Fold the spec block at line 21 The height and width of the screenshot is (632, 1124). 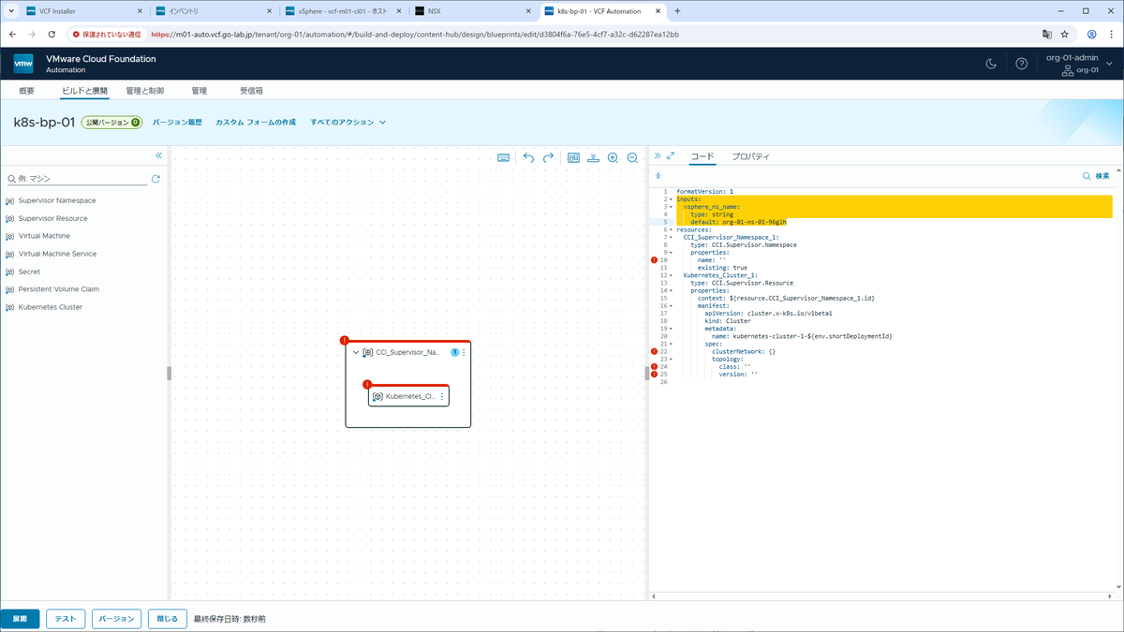[671, 344]
